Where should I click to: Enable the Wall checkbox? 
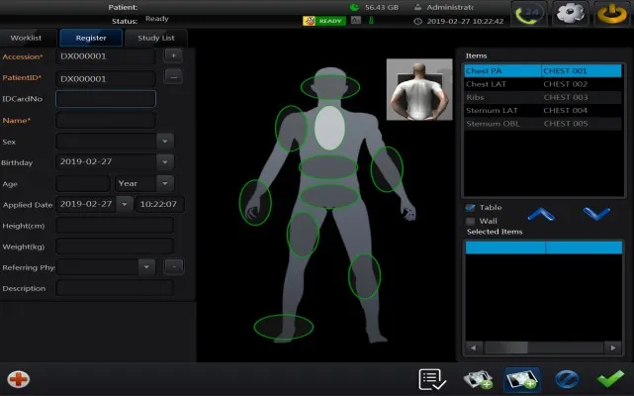[471, 221]
